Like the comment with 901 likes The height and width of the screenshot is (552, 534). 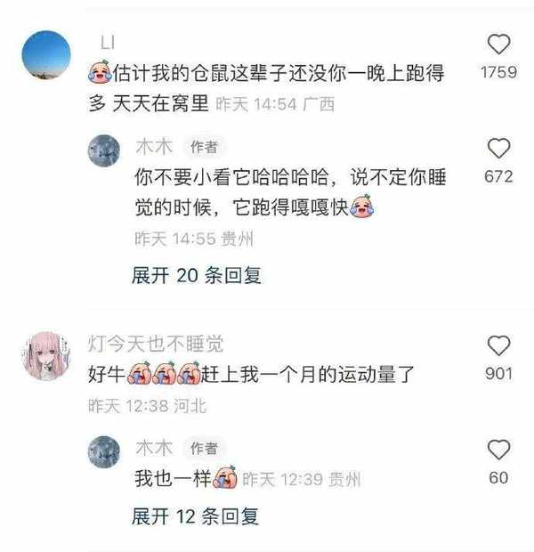[x=498, y=345]
